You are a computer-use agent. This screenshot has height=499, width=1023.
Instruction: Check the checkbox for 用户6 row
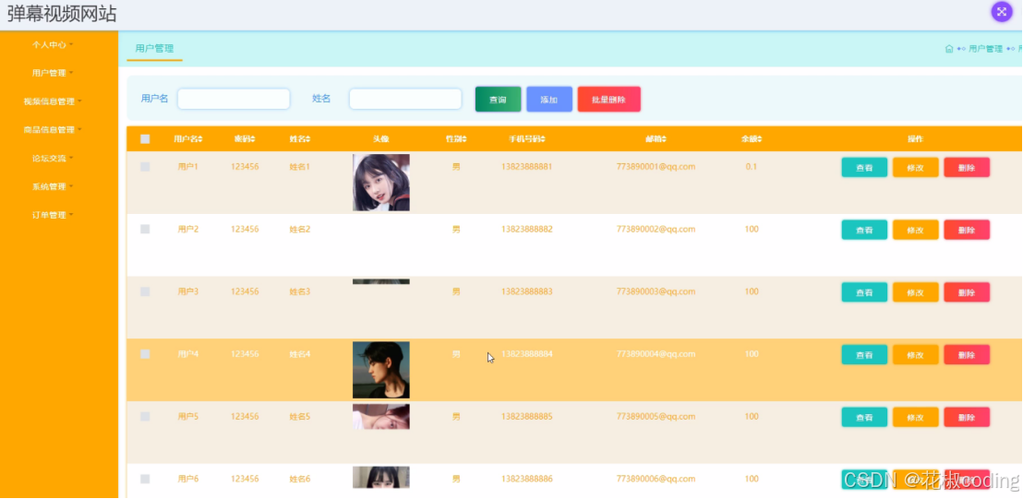145,479
